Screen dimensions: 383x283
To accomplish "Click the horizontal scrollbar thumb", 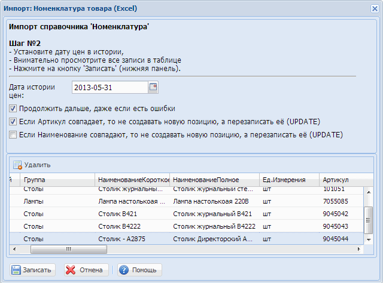I will point(69,249).
